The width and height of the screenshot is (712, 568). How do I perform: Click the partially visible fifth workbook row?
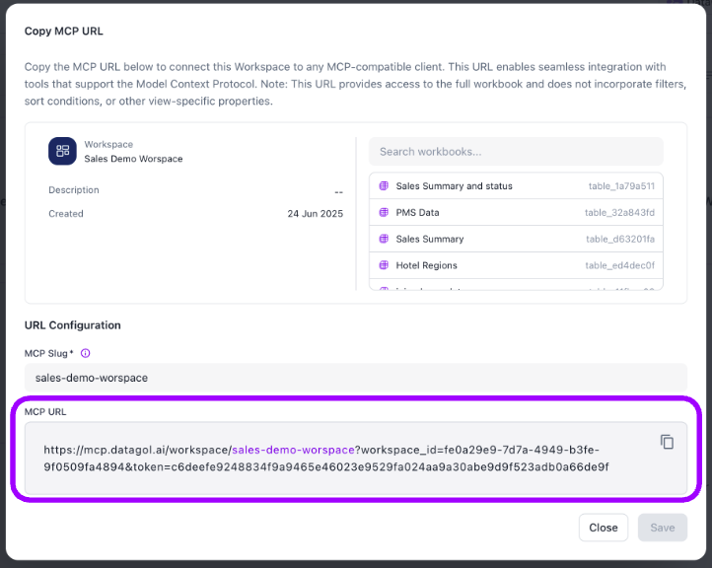516,285
